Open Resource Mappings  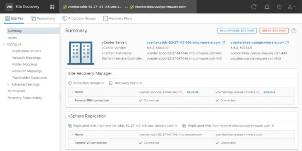[27, 71]
